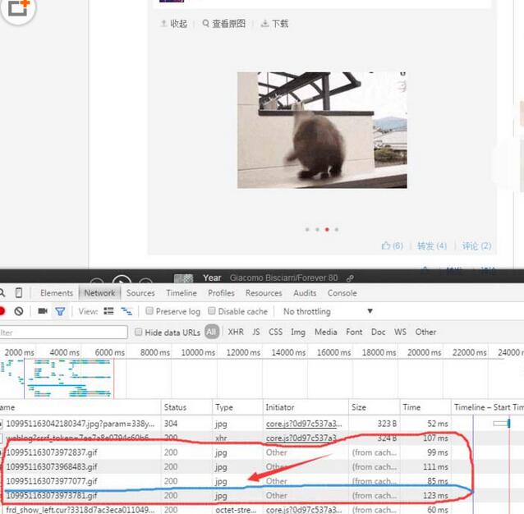Image resolution: width=524 pixels, height=514 pixels.
Task: Switch to the Sources tab
Action: click(140, 293)
